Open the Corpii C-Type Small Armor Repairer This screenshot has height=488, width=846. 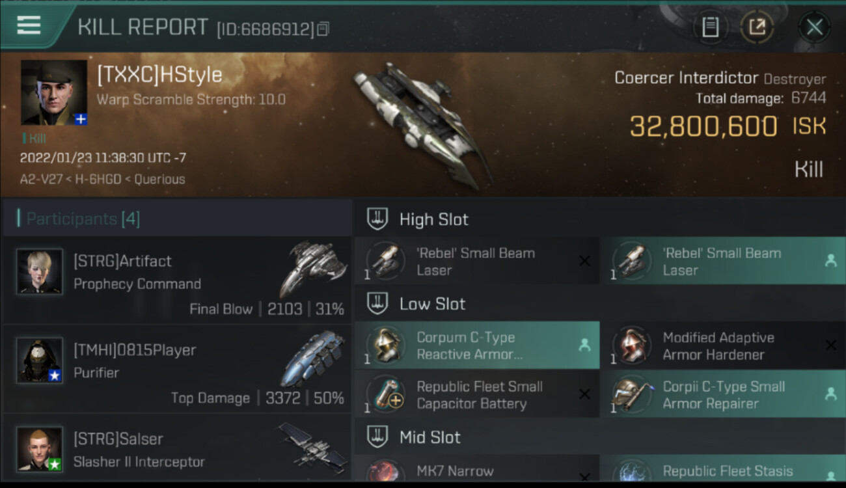[x=724, y=394]
